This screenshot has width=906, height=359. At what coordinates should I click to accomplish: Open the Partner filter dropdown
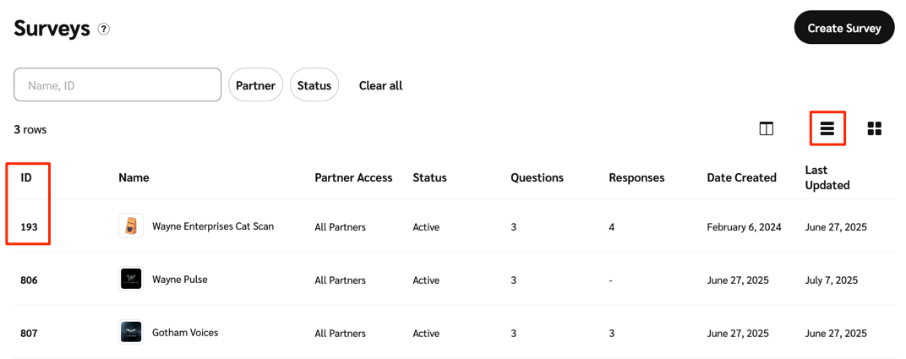coord(255,85)
